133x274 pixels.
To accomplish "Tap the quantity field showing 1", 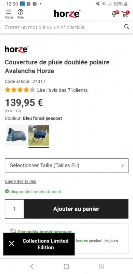I will click(14, 209).
